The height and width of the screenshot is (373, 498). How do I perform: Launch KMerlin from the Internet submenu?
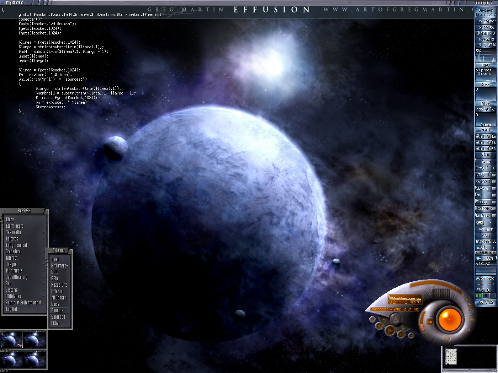coord(60,291)
